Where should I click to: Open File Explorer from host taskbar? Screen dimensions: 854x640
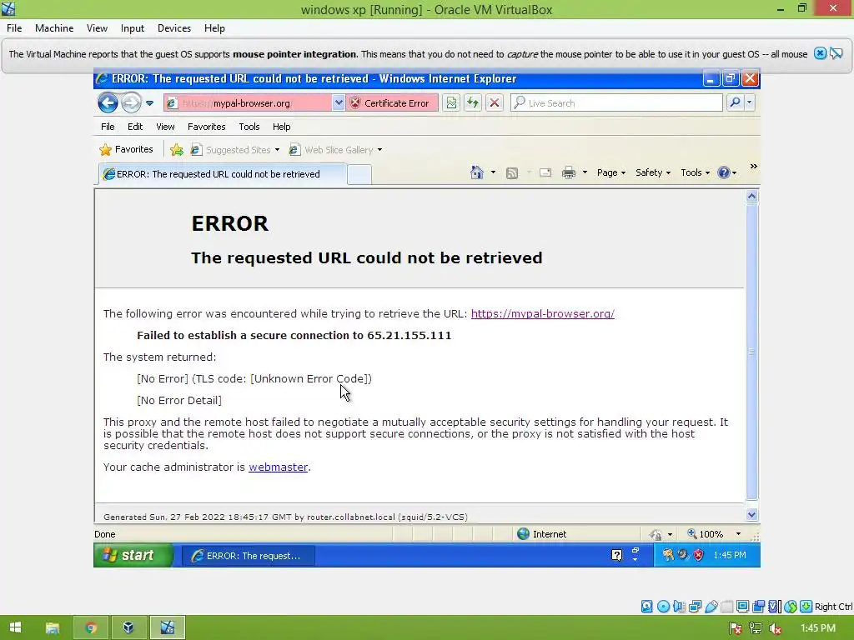pyautogui.click(x=53, y=627)
